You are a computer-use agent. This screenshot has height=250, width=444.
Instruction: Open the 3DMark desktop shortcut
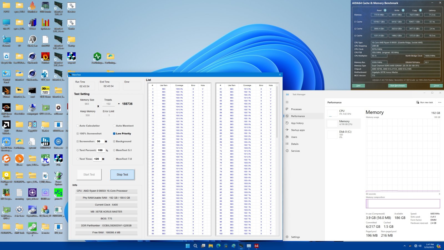(x=6, y=92)
